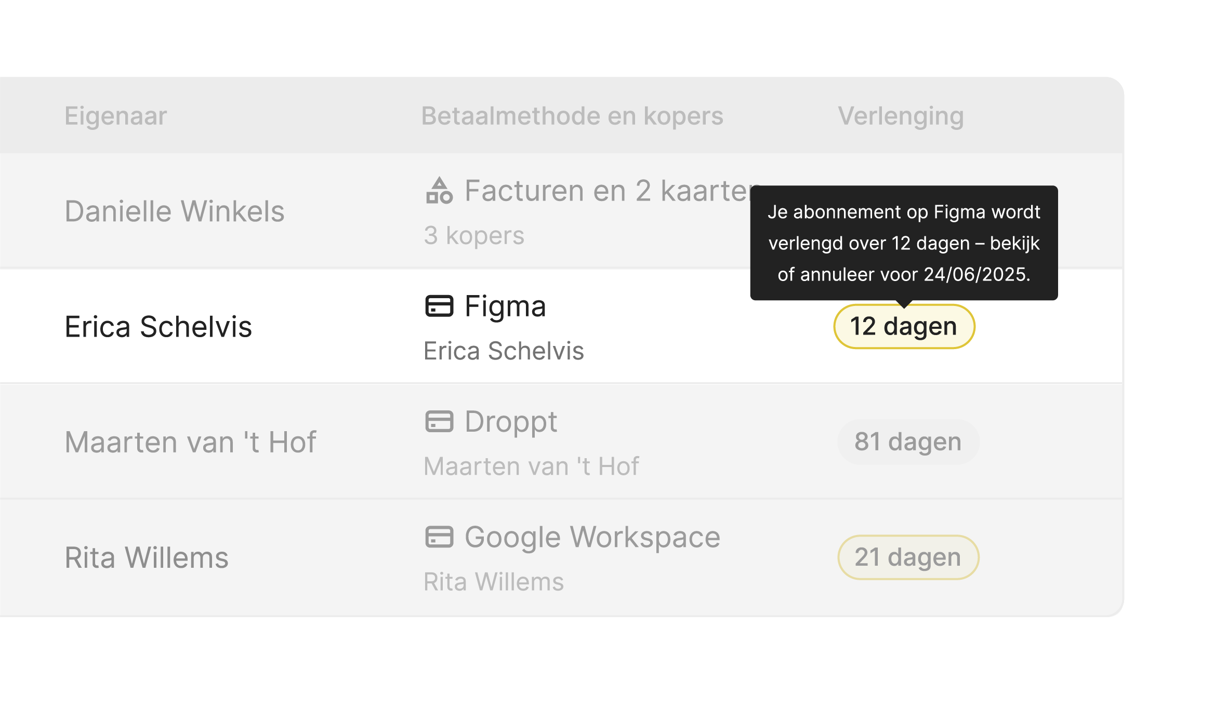Open owner Erica Schelvis in first column
1227x707 pixels.
[158, 327]
